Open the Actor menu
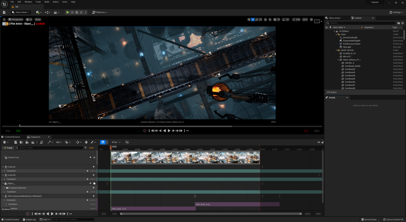Viewport: 406px width, 222px height. [x=65, y=2]
